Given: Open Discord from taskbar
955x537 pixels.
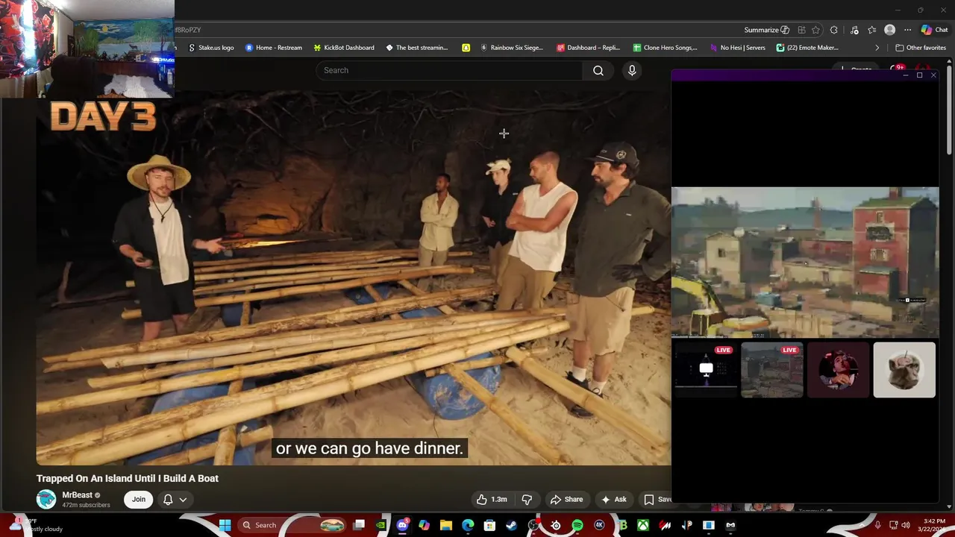Looking at the screenshot, I should point(403,525).
